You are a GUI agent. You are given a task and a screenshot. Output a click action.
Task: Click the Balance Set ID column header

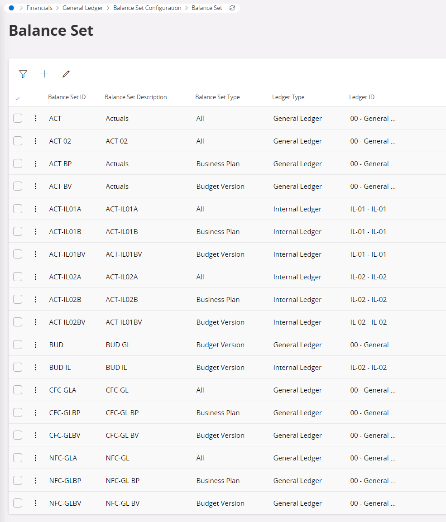[x=67, y=97]
